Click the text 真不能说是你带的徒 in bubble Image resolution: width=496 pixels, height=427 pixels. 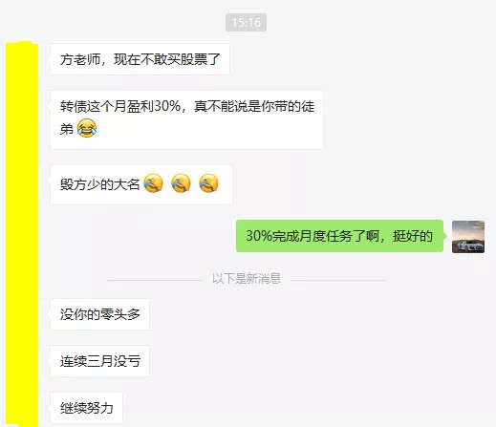[x=254, y=106]
